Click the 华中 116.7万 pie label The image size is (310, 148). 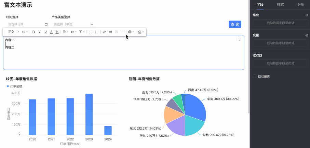pos(148,99)
